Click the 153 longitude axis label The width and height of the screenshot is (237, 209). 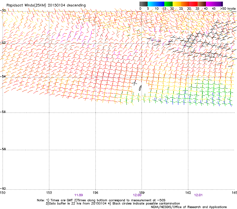(x=49, y=193)
